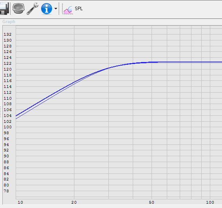Click the 50 Hz frequency axis label
Screen dimensions: 222x208
click(x=152, y=203)
